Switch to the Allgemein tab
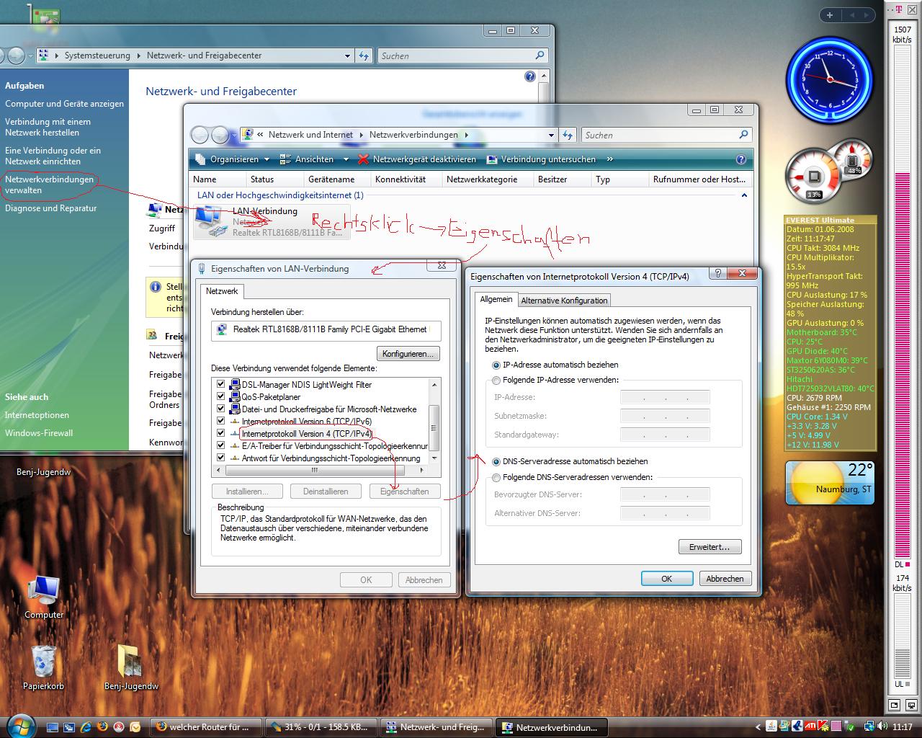 [x=496, y=299]
